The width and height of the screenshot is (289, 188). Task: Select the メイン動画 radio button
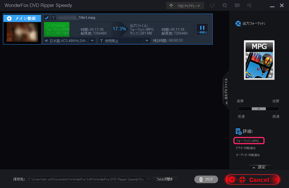tap(9, 19)
